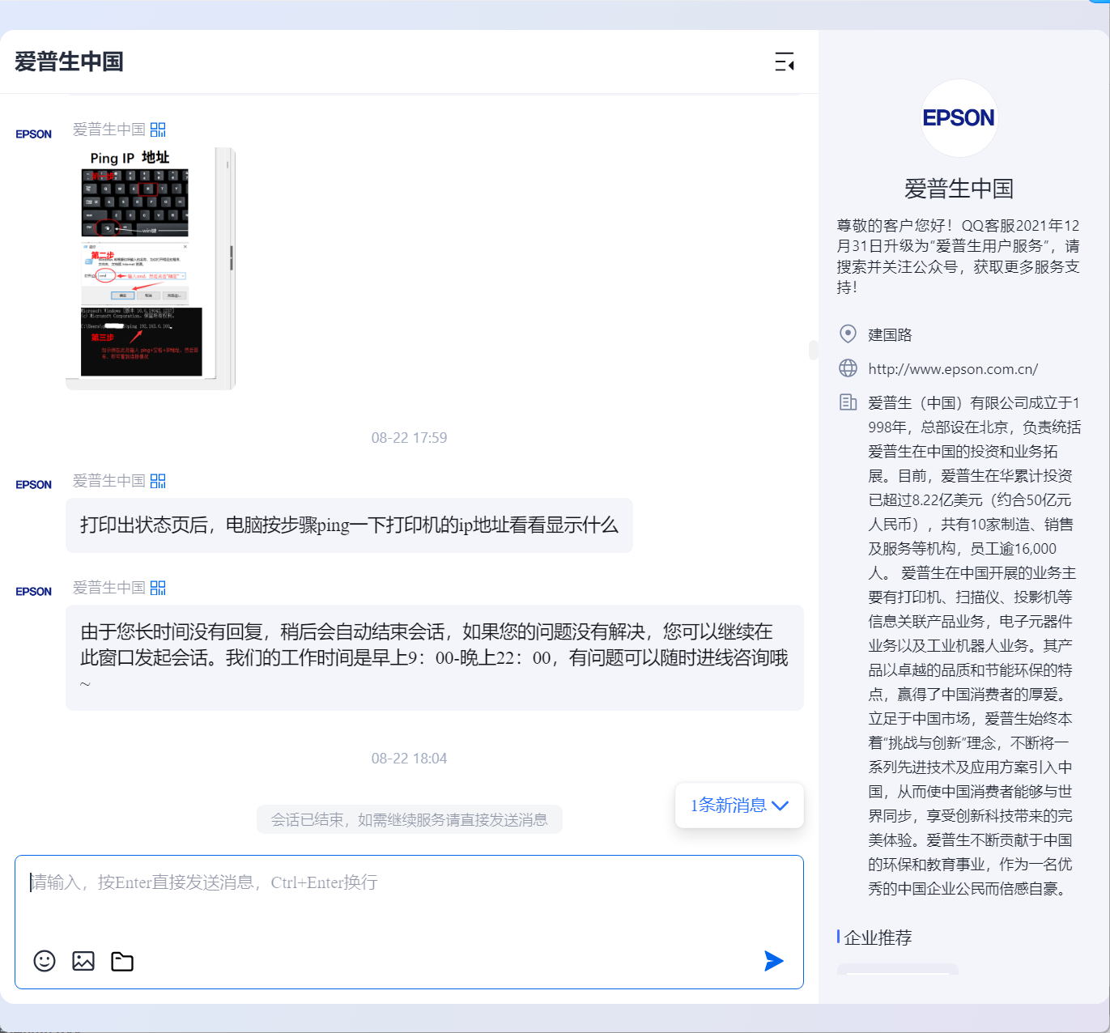Click the globe icon beside the website

tap(848, 368)
